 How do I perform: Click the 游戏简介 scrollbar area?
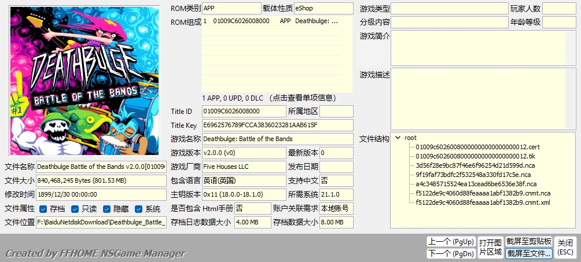point(571,48)
